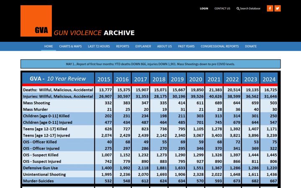Viewport: 301px width, 188px height.
Task: Click the 1,992 defensive gun use value
Action: tap(125, 168)
